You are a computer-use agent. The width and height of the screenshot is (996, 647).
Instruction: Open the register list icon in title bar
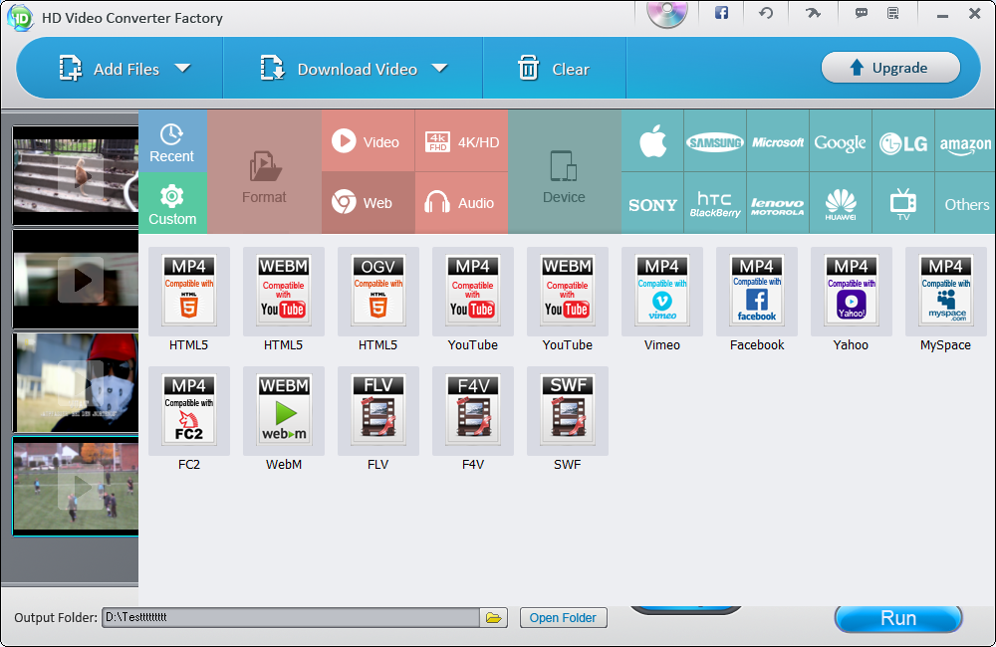893,13
